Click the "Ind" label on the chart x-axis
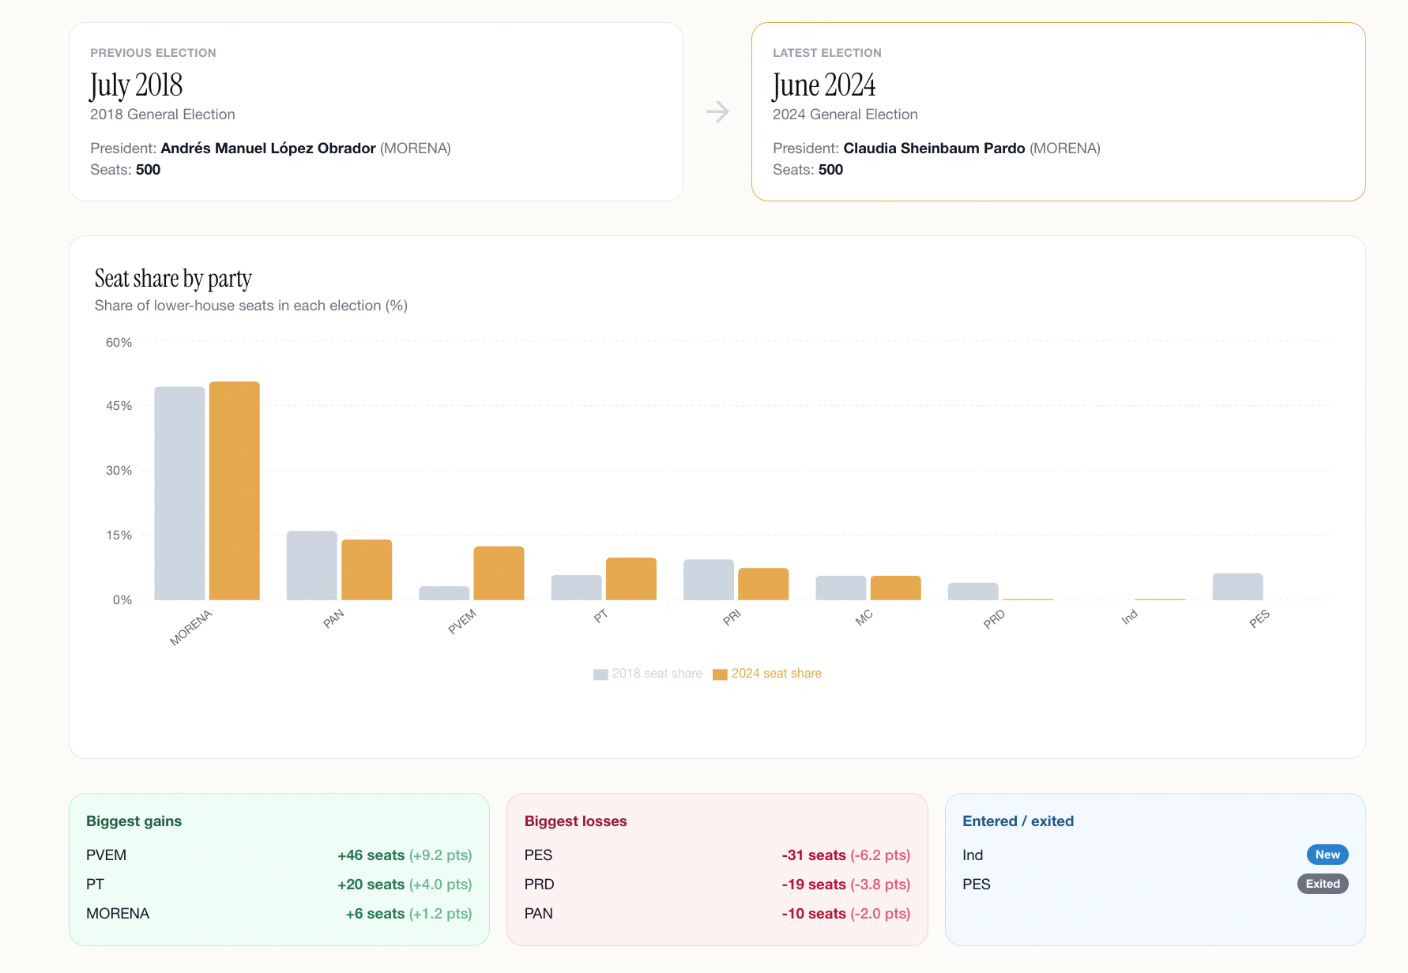Viewport: 1408px width, 973px height. tap(1129, 617)
